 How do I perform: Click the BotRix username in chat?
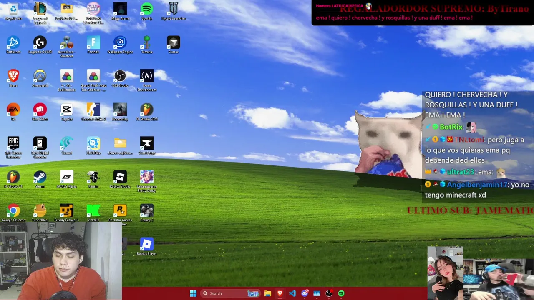pos(451,127)
